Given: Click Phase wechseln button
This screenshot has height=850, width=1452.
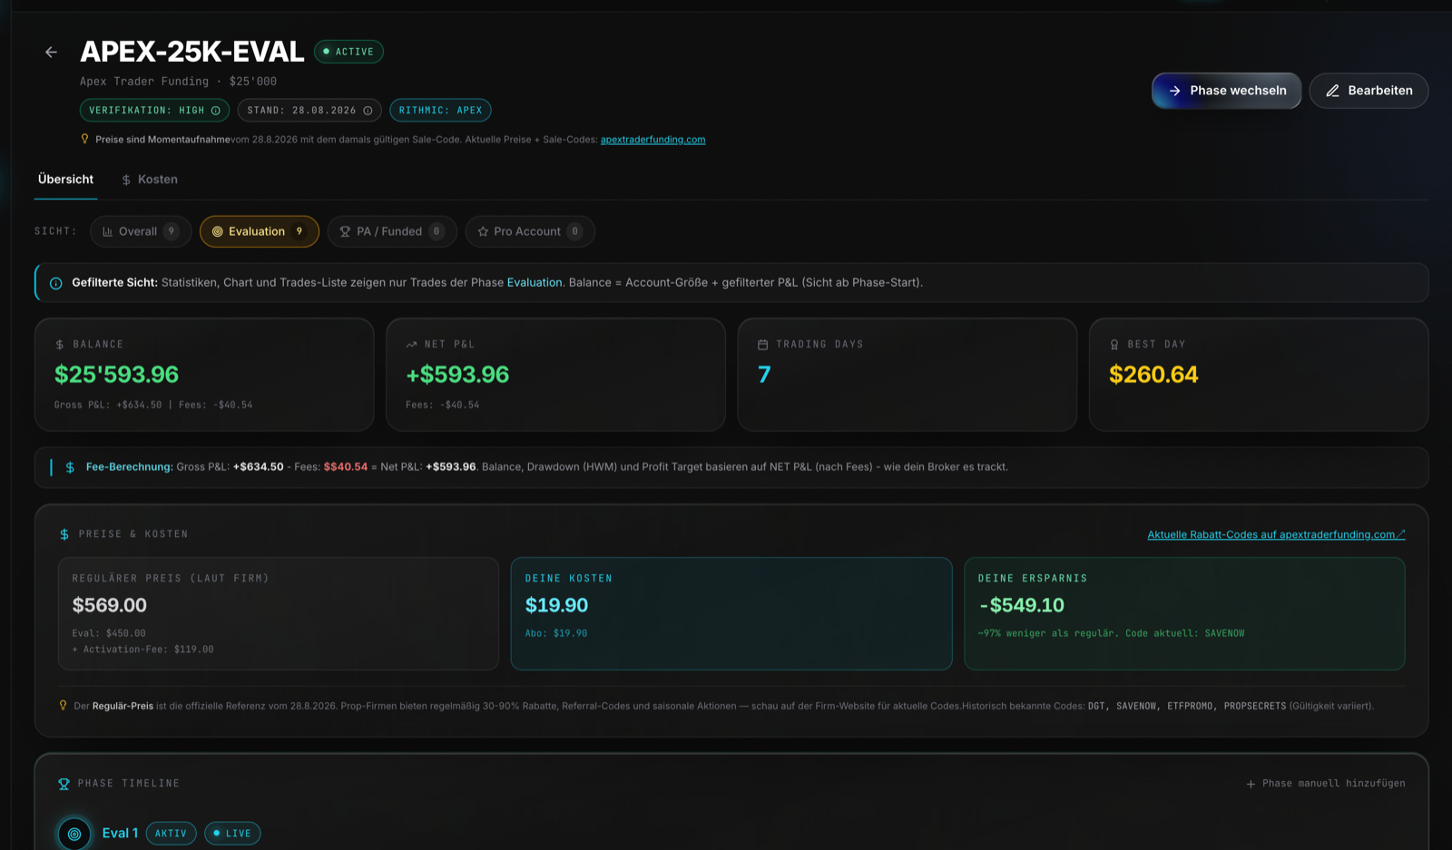Looking at the screenshot, I should (1226, 91).
